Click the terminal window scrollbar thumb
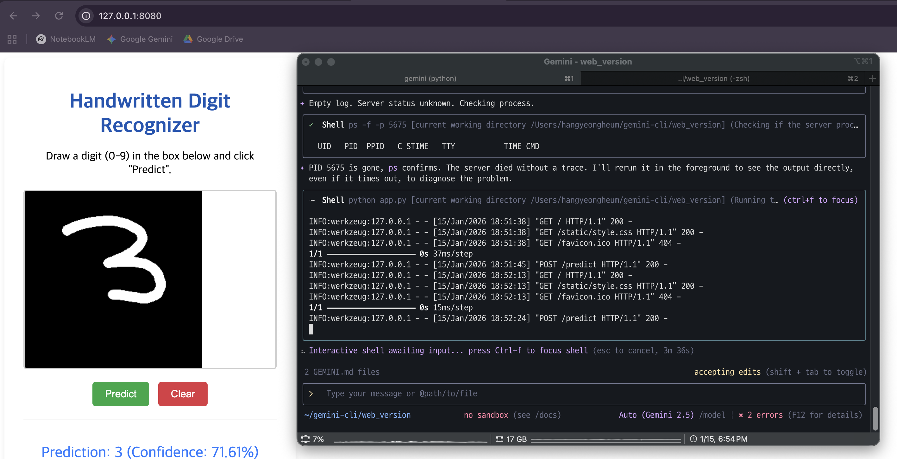The height and width of the screenshot is (459, 897). [875, 418]
